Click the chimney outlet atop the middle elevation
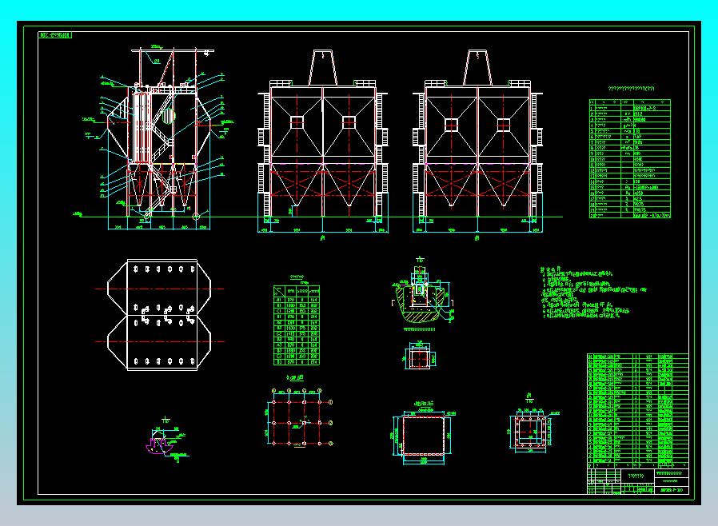This screenshot has width=718, height=526. point(323,67)
